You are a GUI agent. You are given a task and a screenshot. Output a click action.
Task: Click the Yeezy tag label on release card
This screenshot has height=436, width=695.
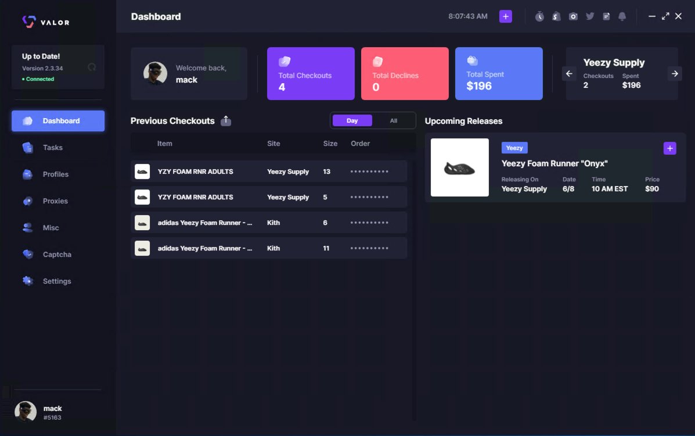514,148
